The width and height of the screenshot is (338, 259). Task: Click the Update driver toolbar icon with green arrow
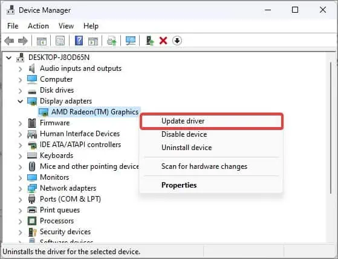coord(112,41)
